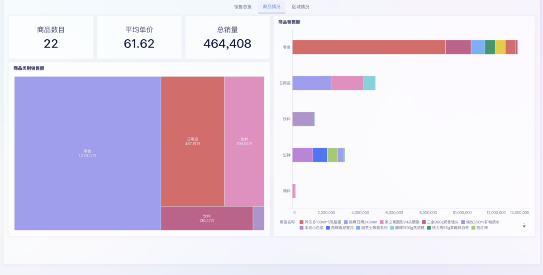Page legend down with the arrow

(524, 227)
